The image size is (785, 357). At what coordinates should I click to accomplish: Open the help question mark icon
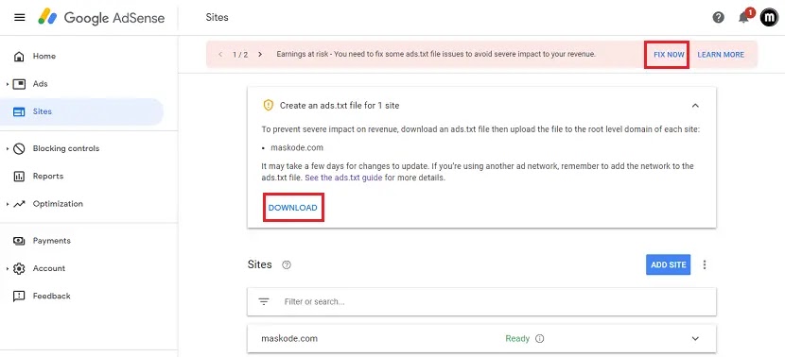tap(719, 18)
